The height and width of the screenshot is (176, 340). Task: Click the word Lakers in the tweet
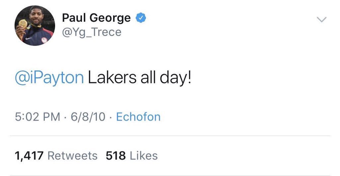[x=112, y=78]
